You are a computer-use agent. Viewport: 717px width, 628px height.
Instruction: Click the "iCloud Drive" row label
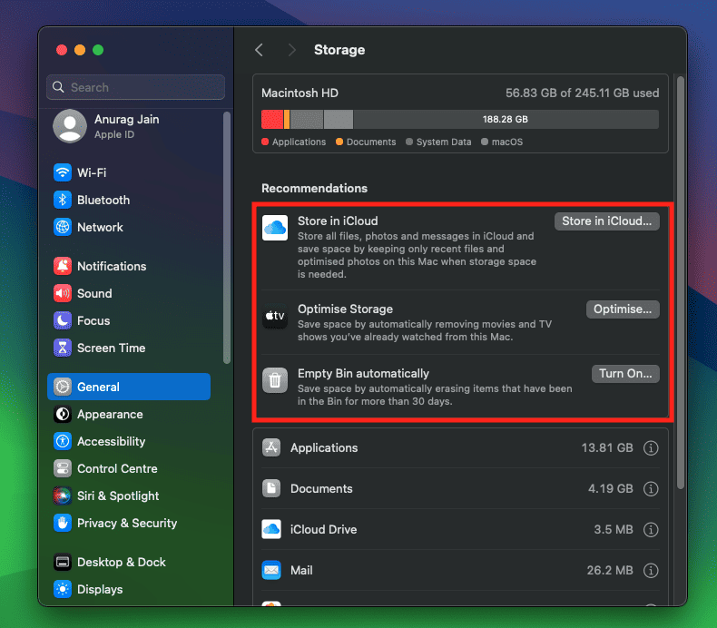tap(324, 530)
